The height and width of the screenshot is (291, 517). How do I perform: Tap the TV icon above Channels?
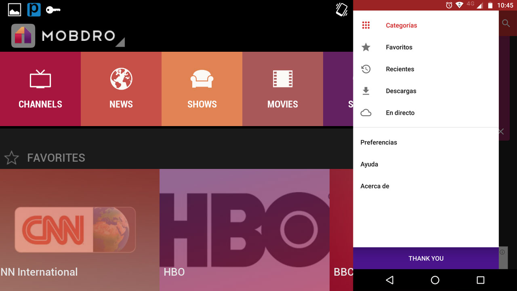40,78
